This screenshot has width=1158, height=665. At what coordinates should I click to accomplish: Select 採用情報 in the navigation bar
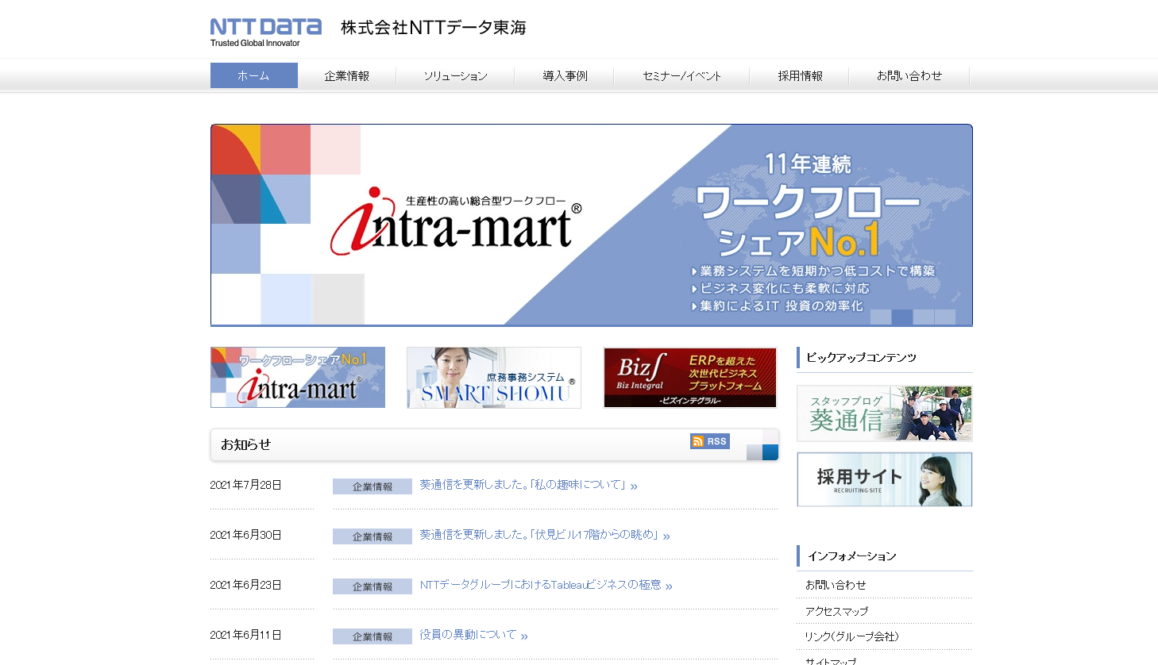pyautogui.click(x=799, y=75)
